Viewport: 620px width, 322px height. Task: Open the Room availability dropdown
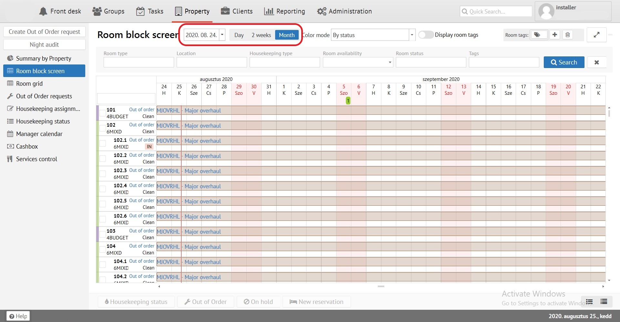(x=358, y=62)
